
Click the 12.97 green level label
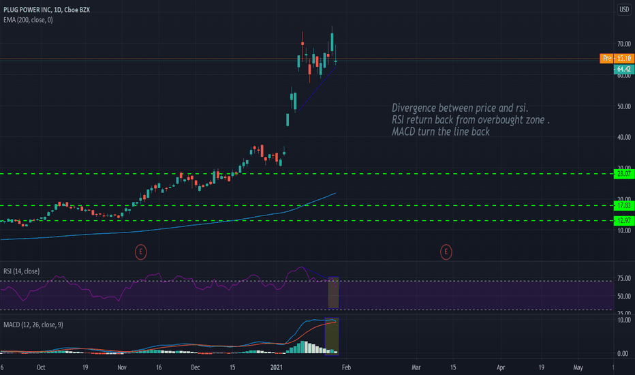tap(623, 220)
